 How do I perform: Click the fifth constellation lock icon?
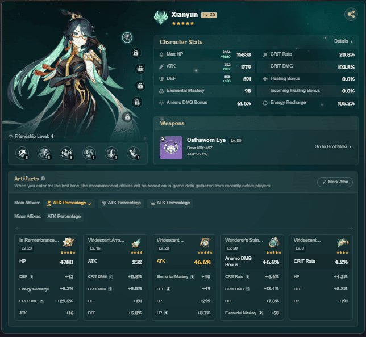[x=137, y=102]
